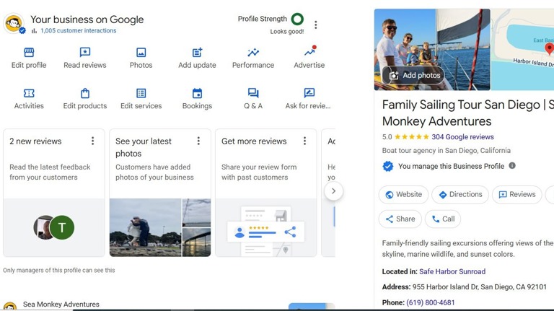Click the Sea Monkey profile avatar
The image size is (554, 311).
point(14,24)
